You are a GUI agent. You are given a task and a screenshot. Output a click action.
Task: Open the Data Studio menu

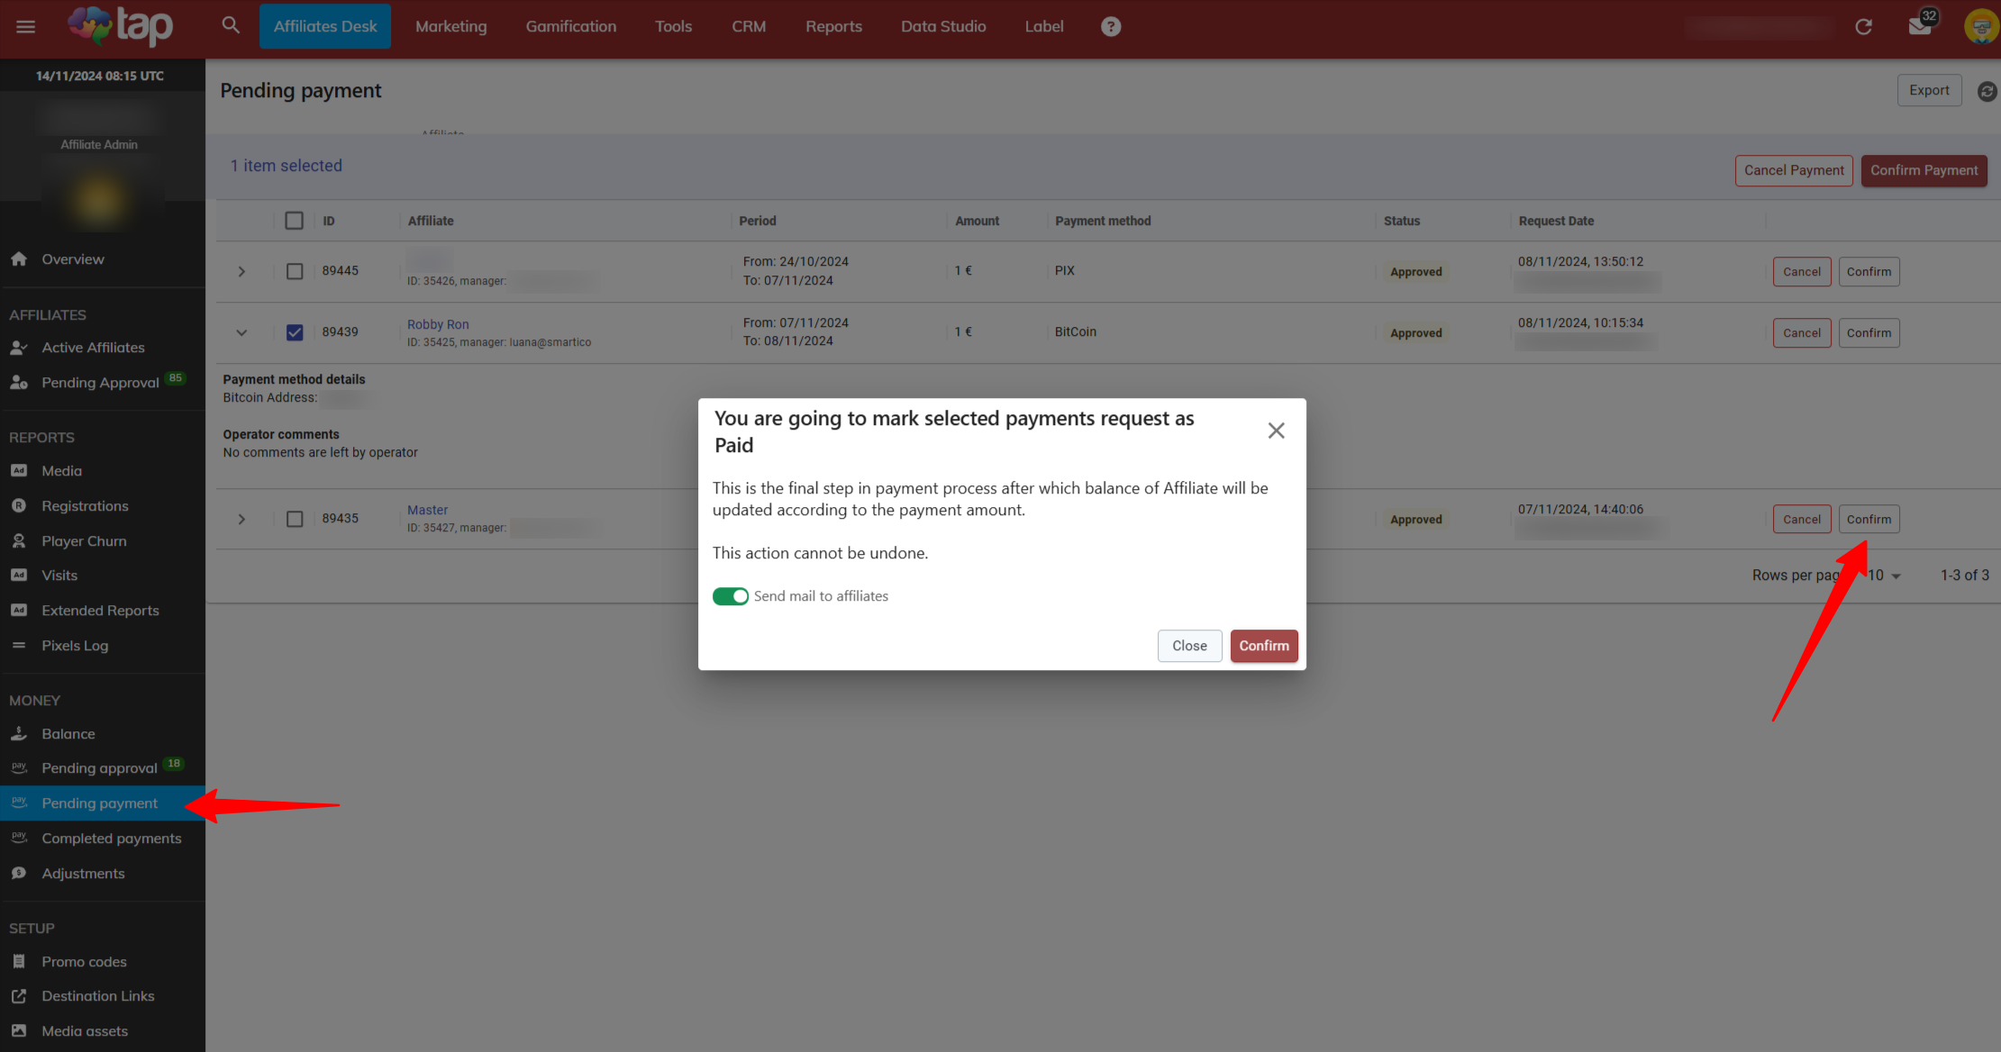[942, 26]
